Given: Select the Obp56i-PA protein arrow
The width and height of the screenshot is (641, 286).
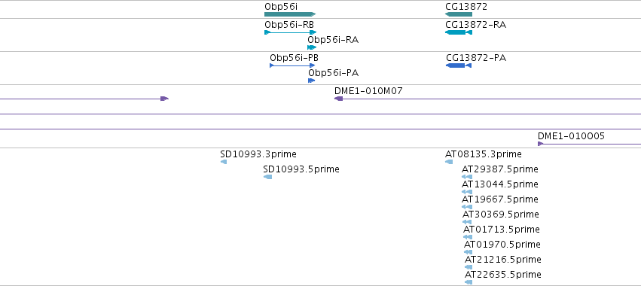Looking at the screenshot, I should pos(312,81).
